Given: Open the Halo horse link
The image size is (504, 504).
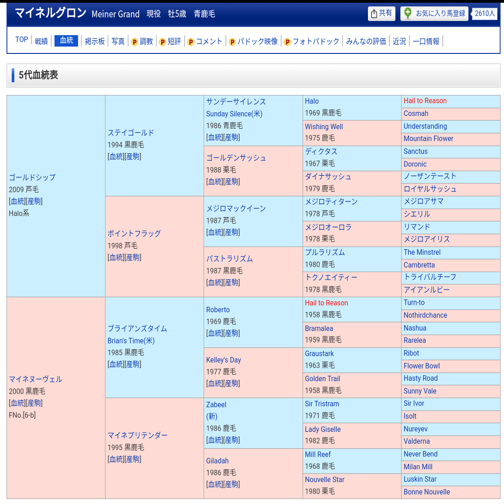Looking at the screenshot, I should [x=312, y=101].
